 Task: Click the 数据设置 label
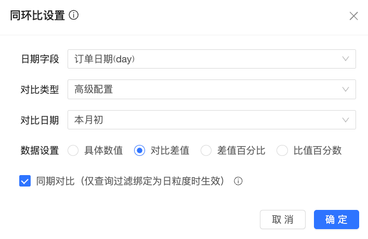pyautogui.click(x=40, y=151)
